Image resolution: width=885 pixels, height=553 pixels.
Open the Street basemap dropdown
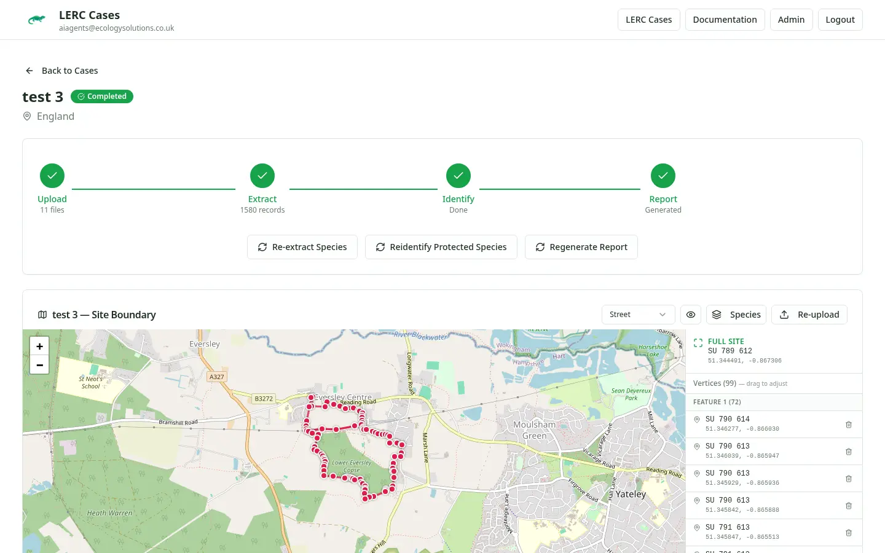tap(638, 315)
